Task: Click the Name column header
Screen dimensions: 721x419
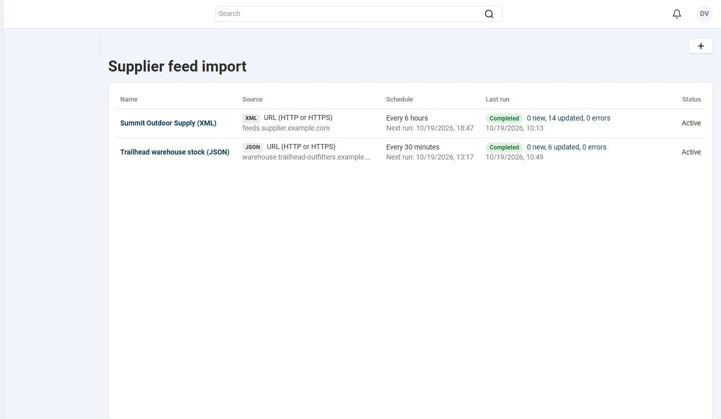Action: (x=129, y=99)
